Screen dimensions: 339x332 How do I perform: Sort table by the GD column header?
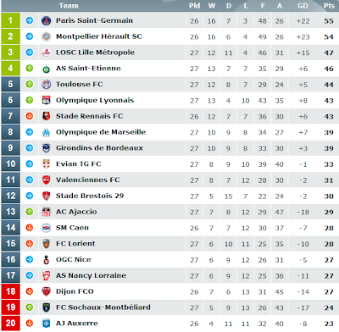tap(303, 6)
